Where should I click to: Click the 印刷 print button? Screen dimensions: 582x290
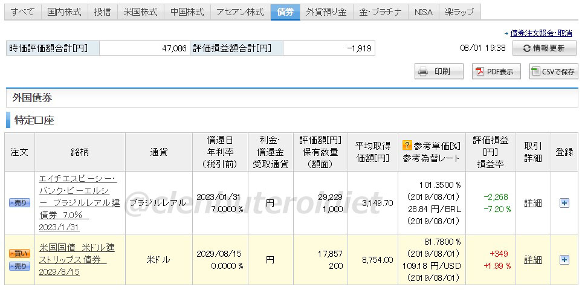click(439, 71)
